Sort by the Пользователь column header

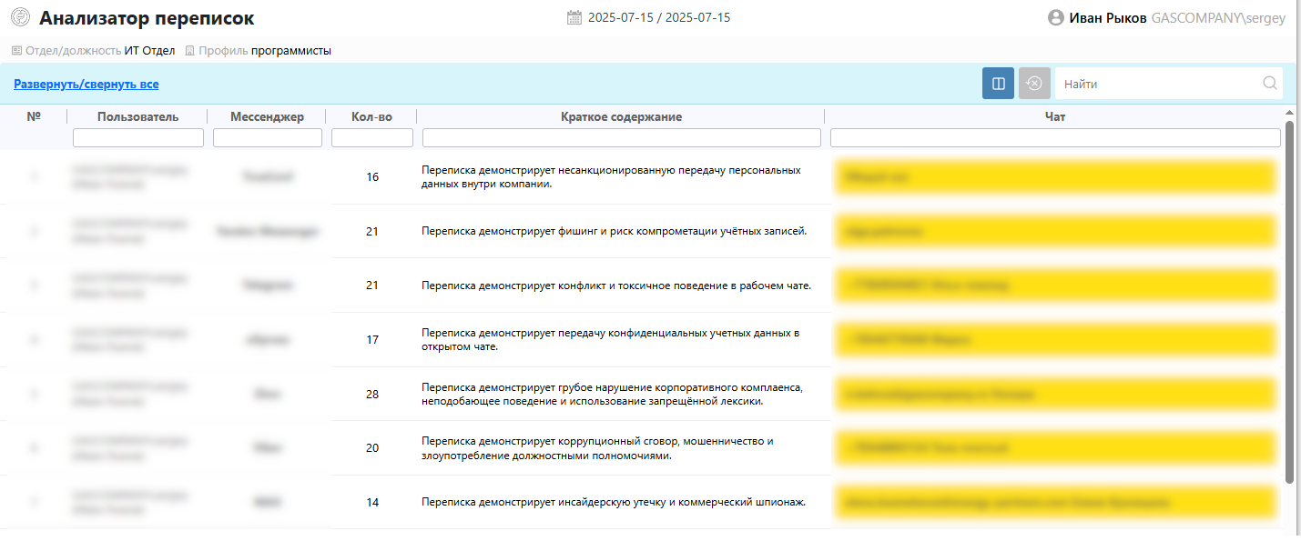[x=137, y=116]
